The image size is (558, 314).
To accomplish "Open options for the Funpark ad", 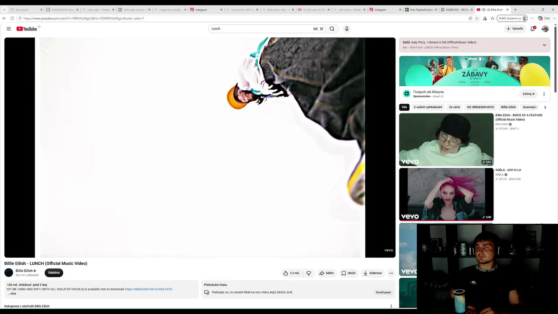I will tap(544, 94).
